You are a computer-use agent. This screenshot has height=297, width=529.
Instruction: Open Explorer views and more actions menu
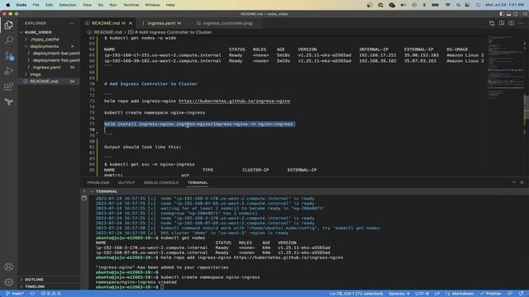coord(72,23)
